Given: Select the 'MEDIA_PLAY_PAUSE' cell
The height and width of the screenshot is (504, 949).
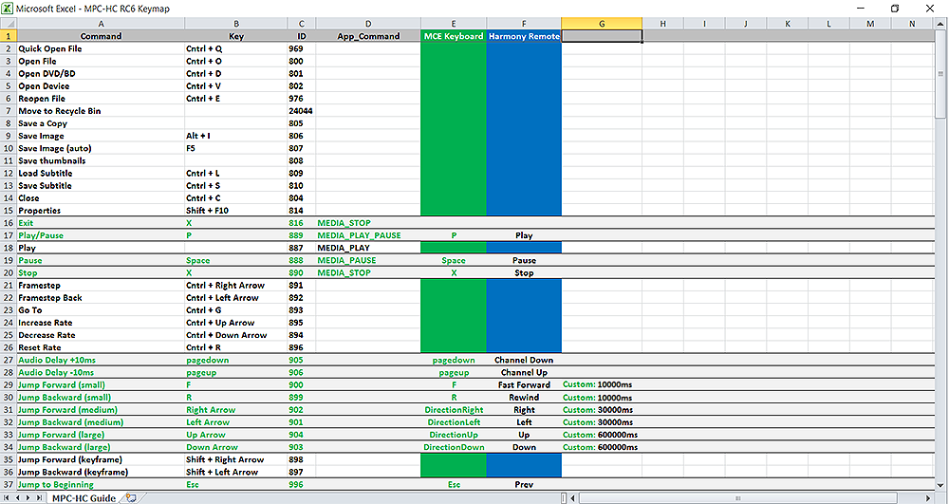Looking at the screenshot, I should click(368, 235).
